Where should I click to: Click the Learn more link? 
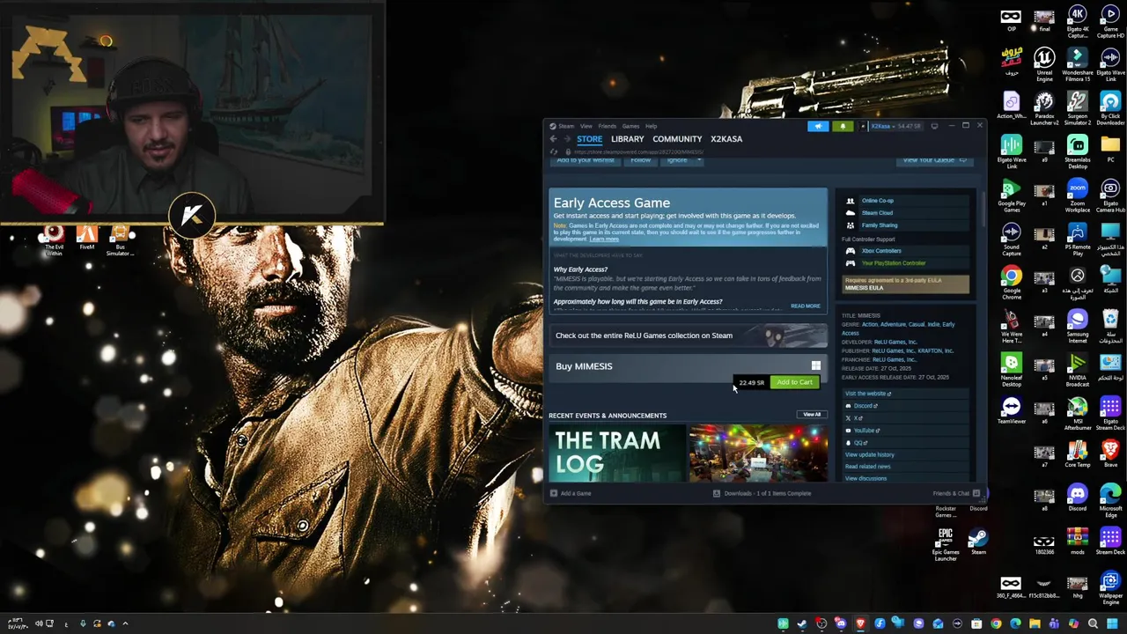coord(604,240)
